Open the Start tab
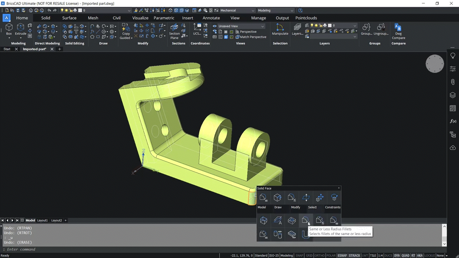The width and height of the screenshot is (459, 258). [6, 49]
